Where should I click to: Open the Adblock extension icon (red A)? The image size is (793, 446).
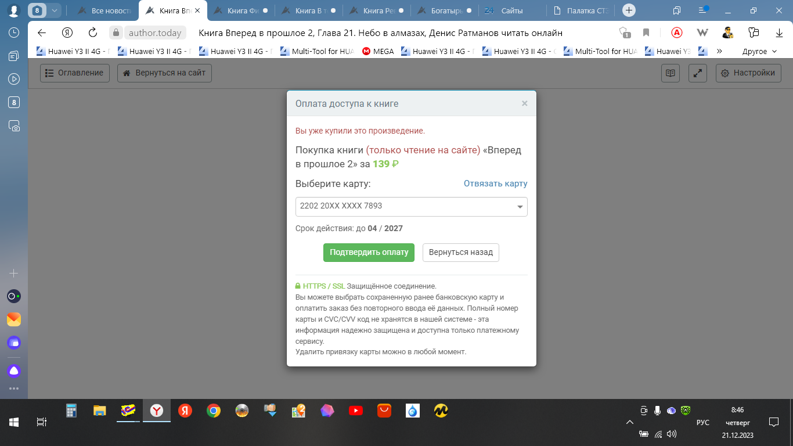tap(676, 33)
